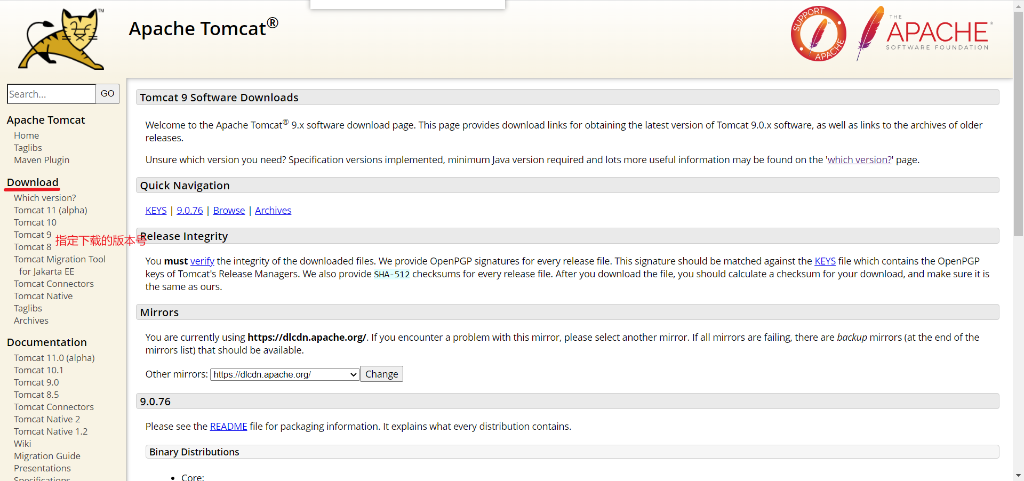The width and height of the screenshot is (1024, 481).
Task: Select Tomcat 10 in Download sidebar
Action: 35,222
